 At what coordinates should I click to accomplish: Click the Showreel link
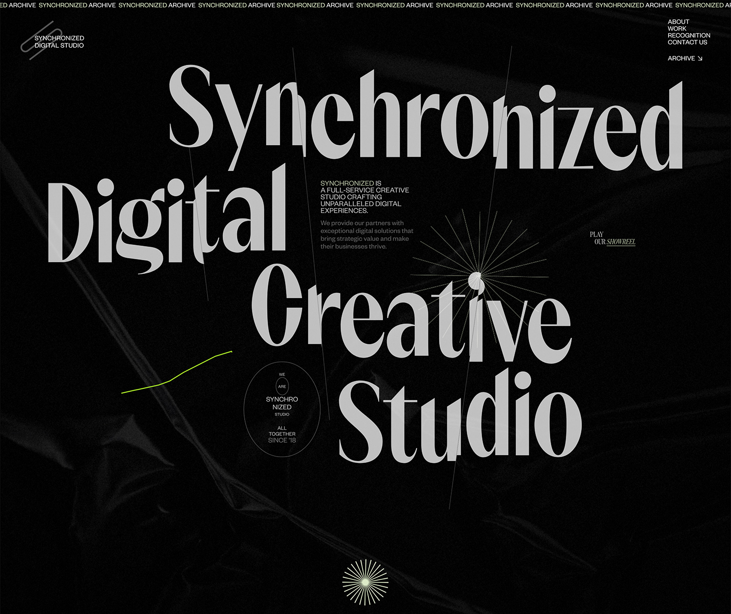[621, 242]
